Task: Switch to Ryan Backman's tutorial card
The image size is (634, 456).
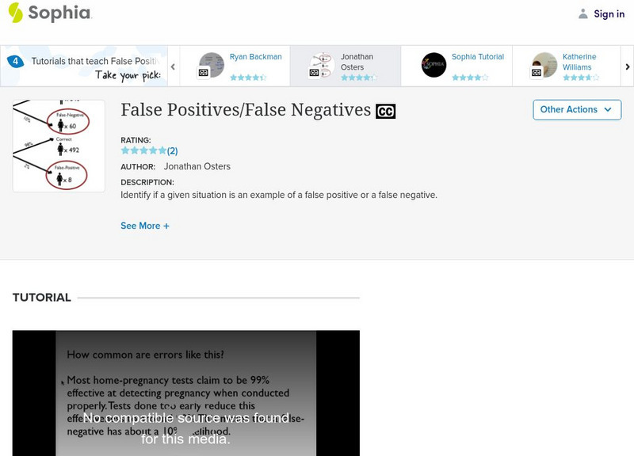Action: click(254, 57)
